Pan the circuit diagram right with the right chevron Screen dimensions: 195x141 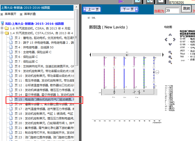(174, 40)
